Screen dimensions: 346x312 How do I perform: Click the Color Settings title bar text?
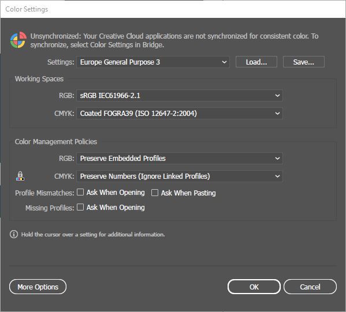point(27,9)
